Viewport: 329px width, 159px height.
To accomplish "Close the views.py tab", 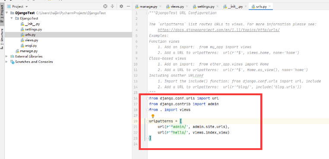I will [x=187, y=6].
